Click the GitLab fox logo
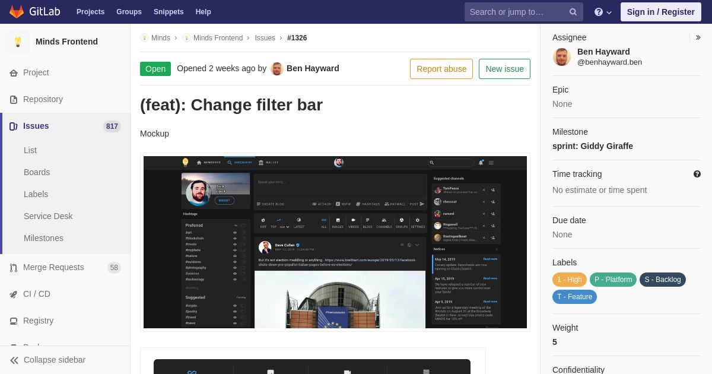The image size is (712, 374). [x=17, y=12]
